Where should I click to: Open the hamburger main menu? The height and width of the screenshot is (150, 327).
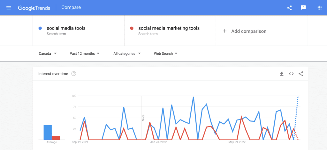tap(9, 8)
